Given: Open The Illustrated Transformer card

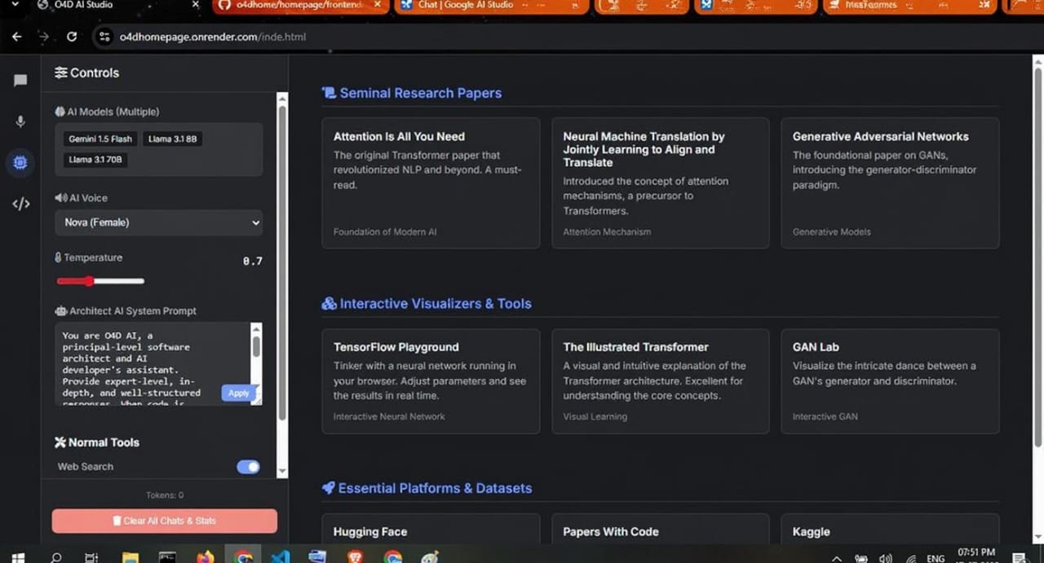Looking at the screenshot, I should [x=661, y=381].
